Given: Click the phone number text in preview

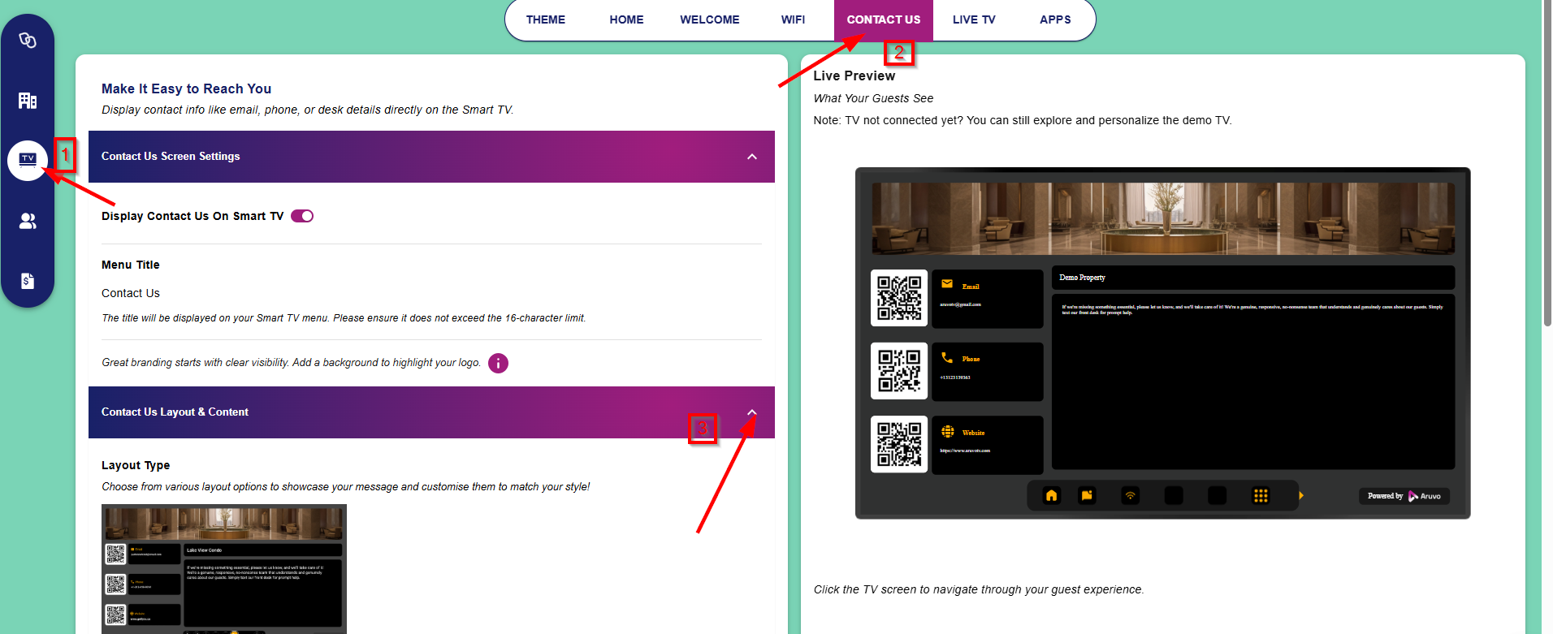Looking at the screenshot, I should tap(955, 377).
